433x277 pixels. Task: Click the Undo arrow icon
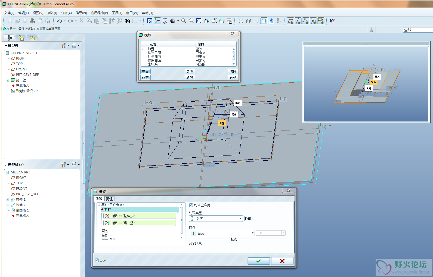click(x=59, y=21)
